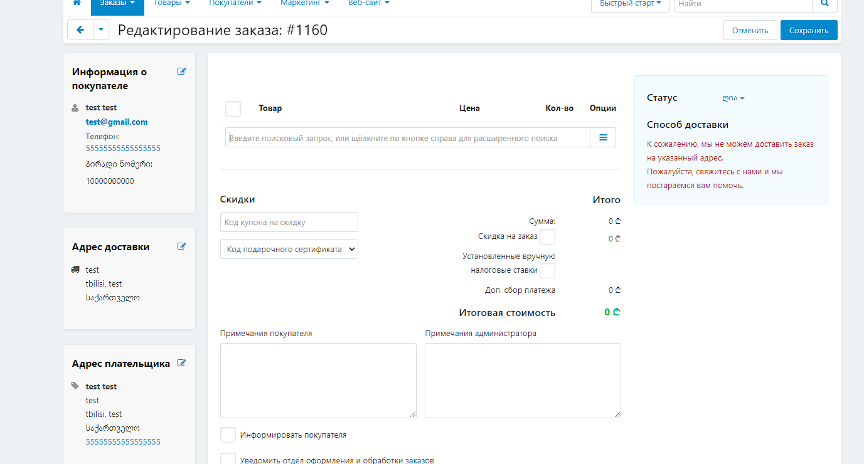864x464 pixels.
Task: Open the gift certificate code dropdown
Action: [x=289, y=249]
